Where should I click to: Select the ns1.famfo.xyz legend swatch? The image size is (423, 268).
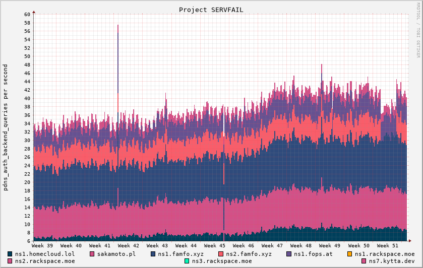click(x=153, y=254)
